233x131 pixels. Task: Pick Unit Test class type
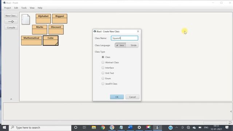[x=103, y=73]
